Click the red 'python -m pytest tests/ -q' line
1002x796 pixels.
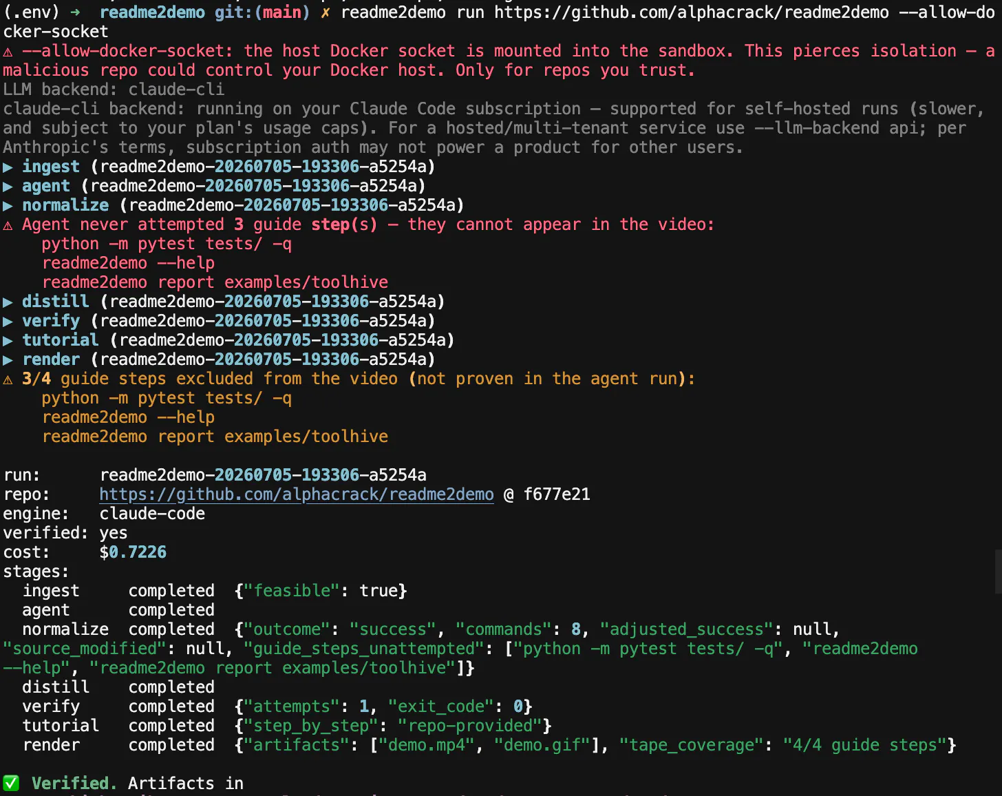[167, 244]
